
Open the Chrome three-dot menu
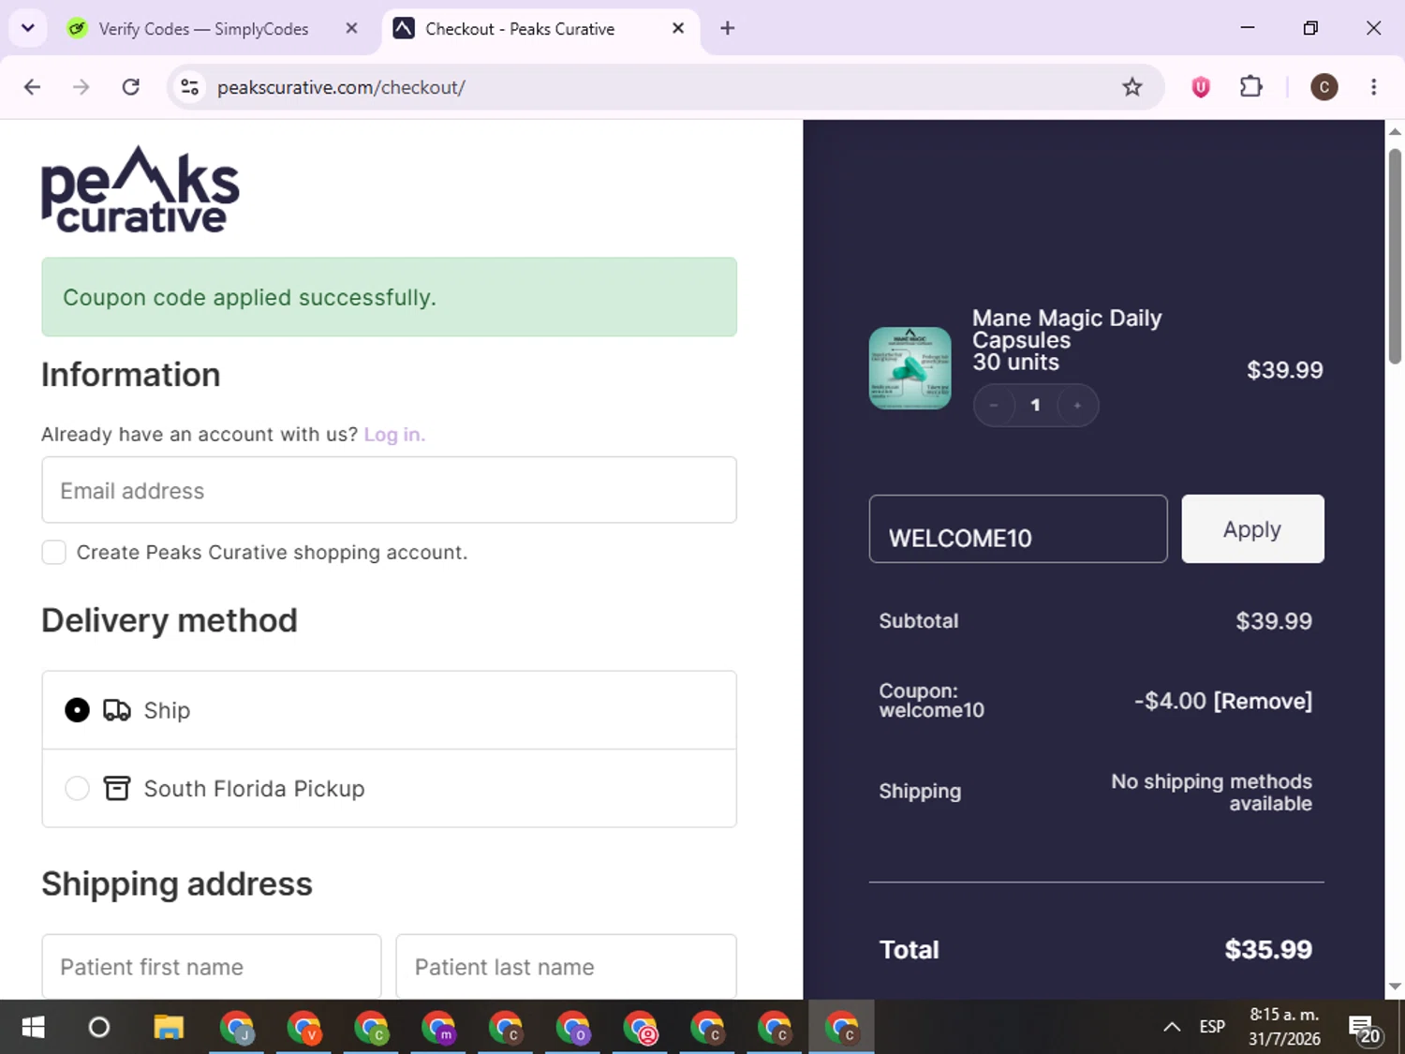point(1374,87)
